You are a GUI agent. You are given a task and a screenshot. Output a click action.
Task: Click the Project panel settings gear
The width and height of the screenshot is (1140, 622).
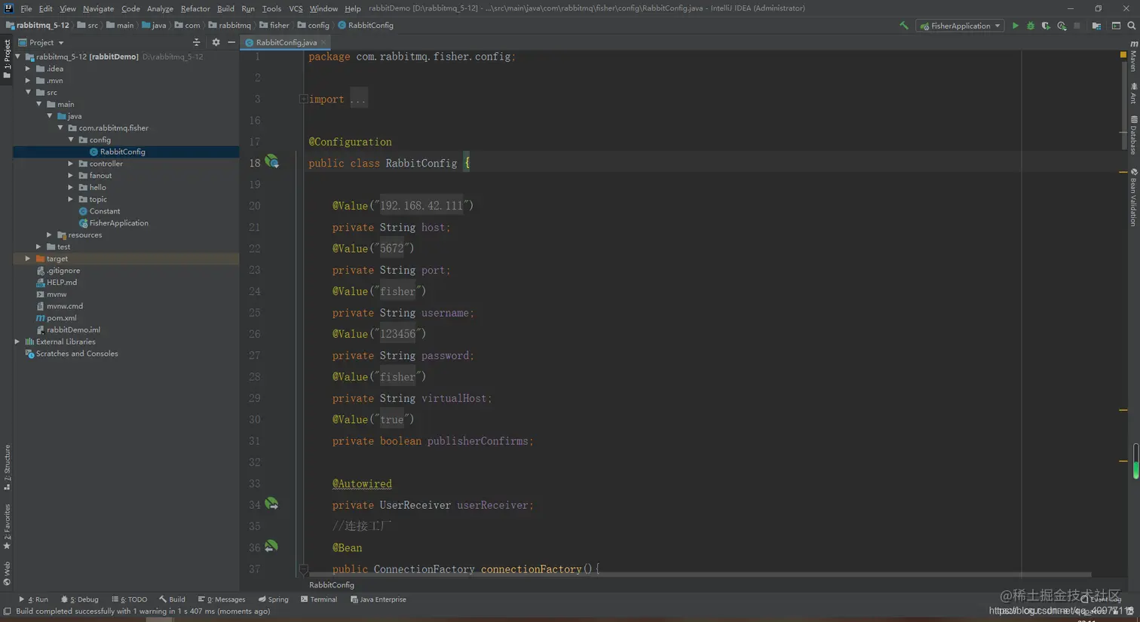pos(216,42)
